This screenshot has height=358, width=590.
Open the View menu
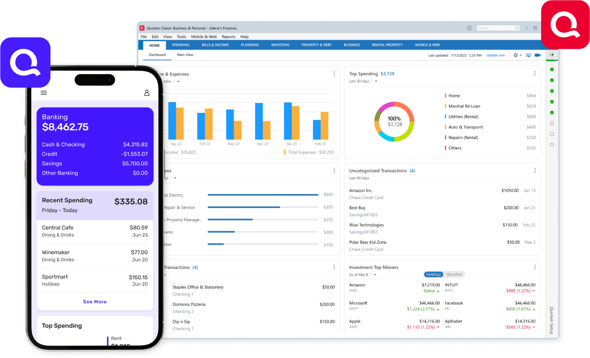point(168,37)
